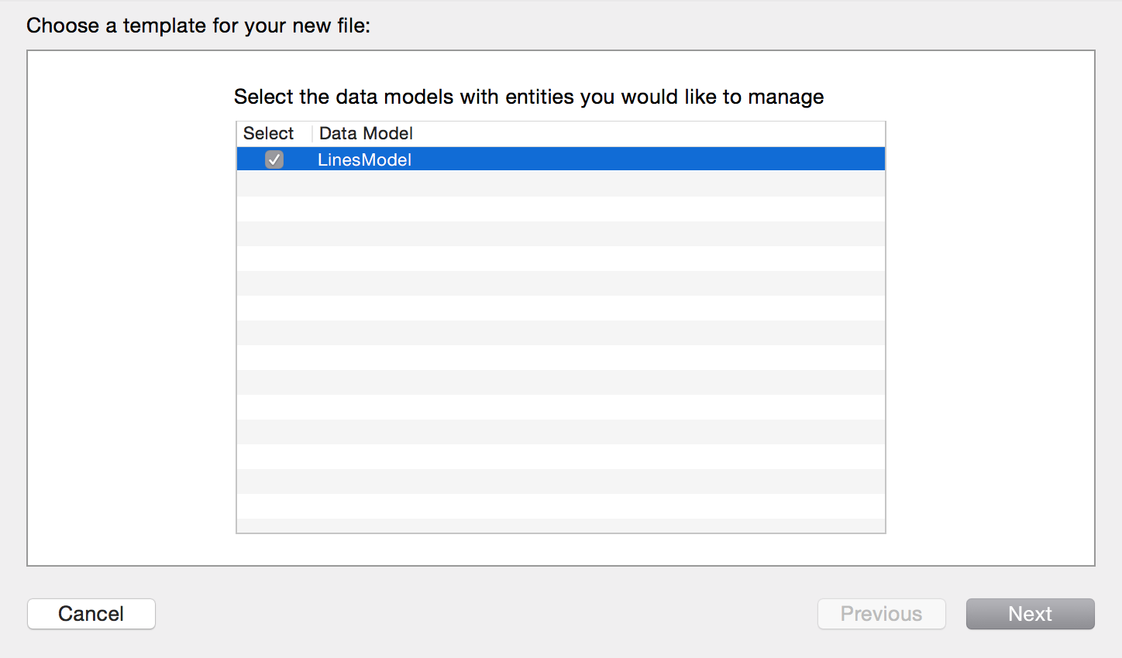1122x658 pixels.
Task: Click the last empty row of the table
Action: (x=561, y=526)
